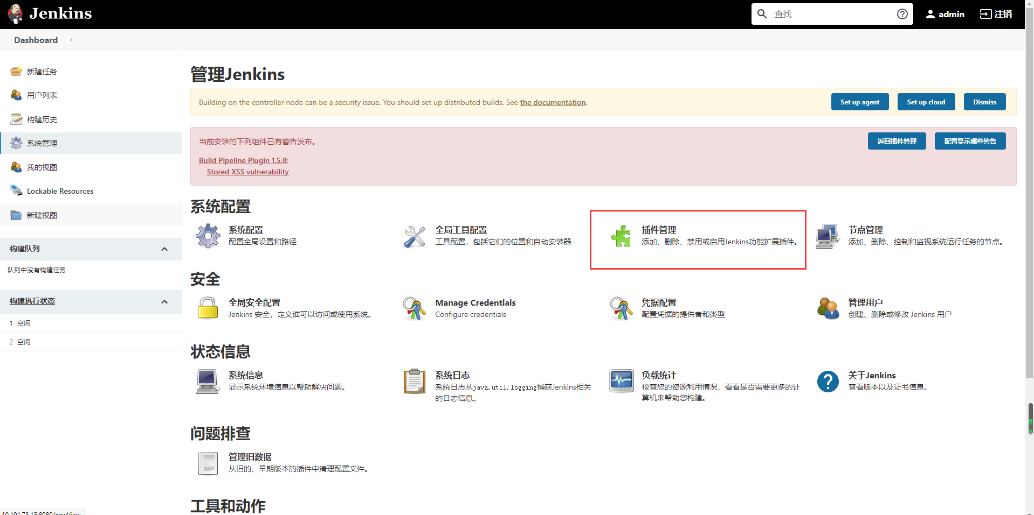Click the 负载统计 chart icon
Image resolution: width=1034 pixels, height=515 pixels.
tap(621, 381)
